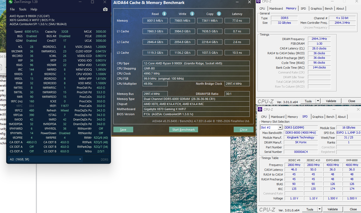Click the Capacity value 32GB in ZenTimings

point(64,32)
